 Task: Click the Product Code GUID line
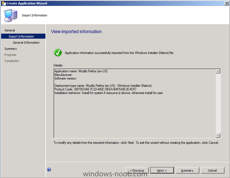click(95, 89)
